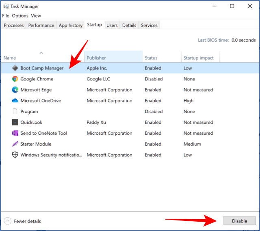Image resolution: width=260 pixels, height=231 pixels.
Task: Click Microsoft Corporation in OneDrive row
Action: pos(109,101)
